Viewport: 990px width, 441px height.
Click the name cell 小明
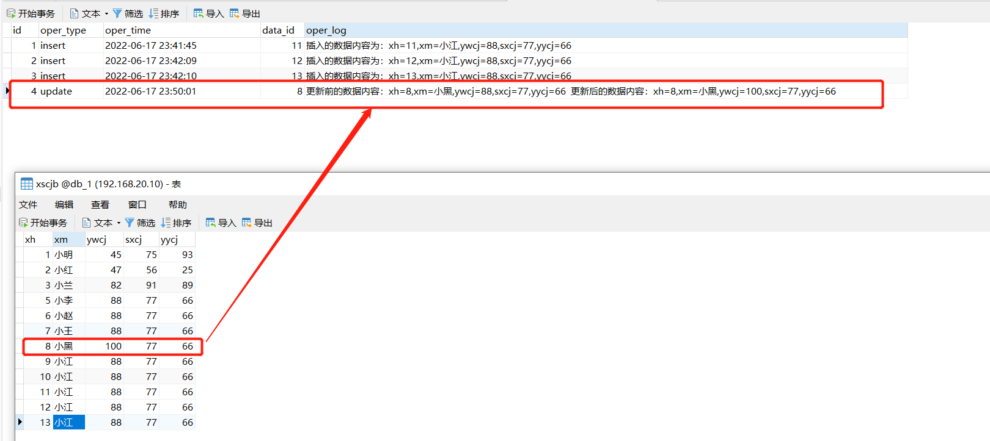[x=69, y=255]
